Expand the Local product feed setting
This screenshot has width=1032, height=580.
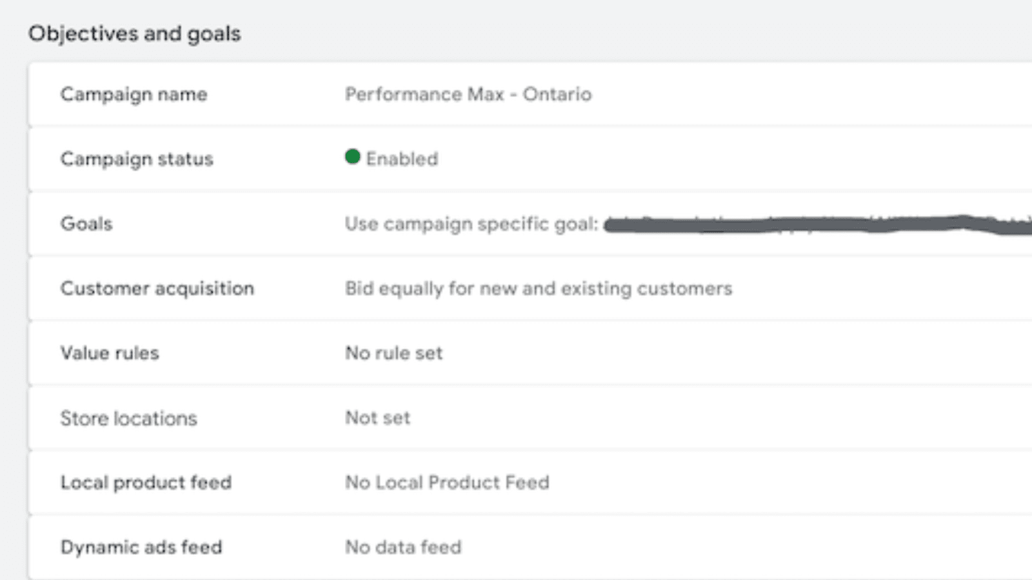click(146, 483)
